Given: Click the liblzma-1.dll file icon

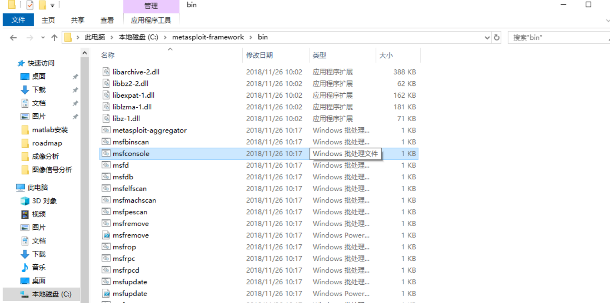Looking at the screenshot, I should (x=106, y=107).
